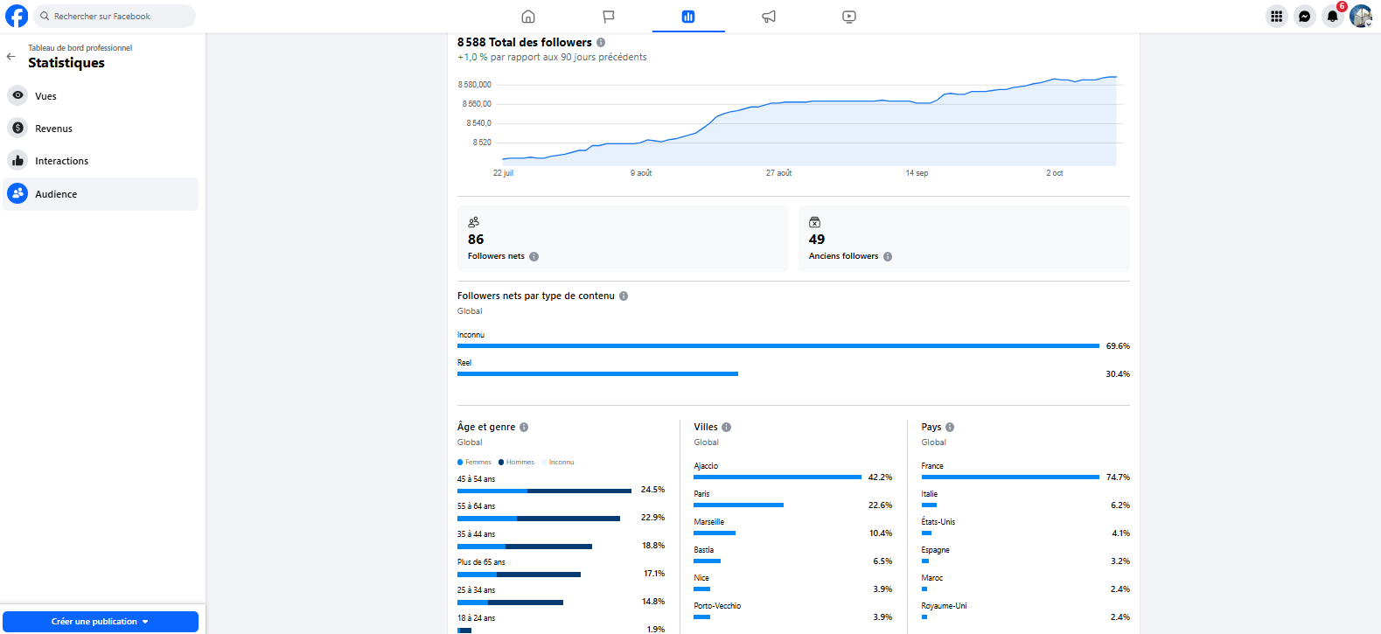Click the Ajaccio city percentage bar
The width and height of the screenshot is (1381, 634).
[x=777, y=477]
